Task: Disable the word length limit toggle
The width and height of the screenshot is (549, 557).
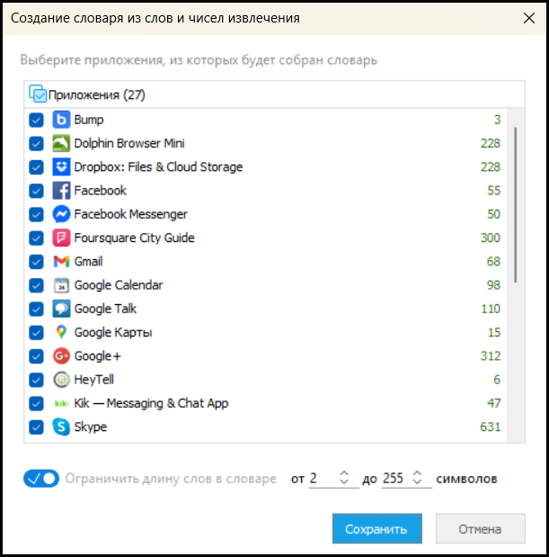Action: pos(41,479)
